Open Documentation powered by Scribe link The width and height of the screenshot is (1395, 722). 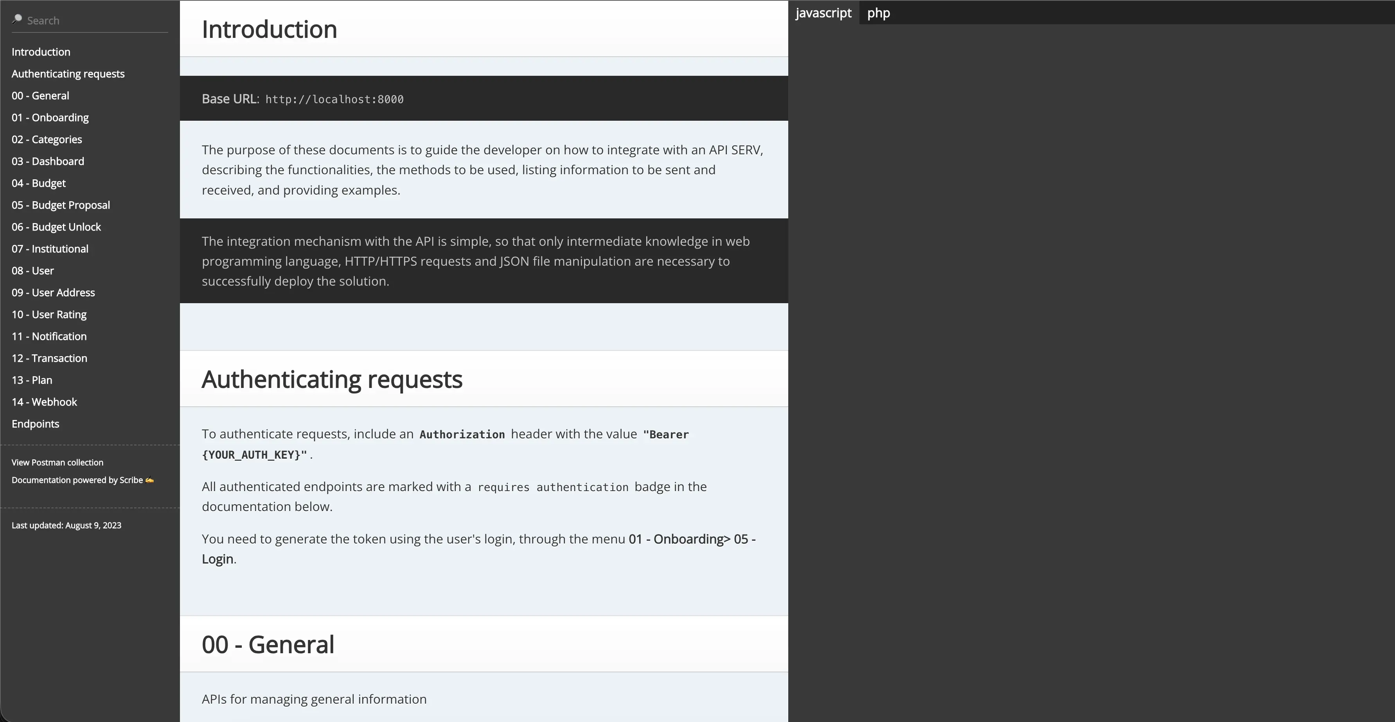pyautogui.click(x=83, y=480)
